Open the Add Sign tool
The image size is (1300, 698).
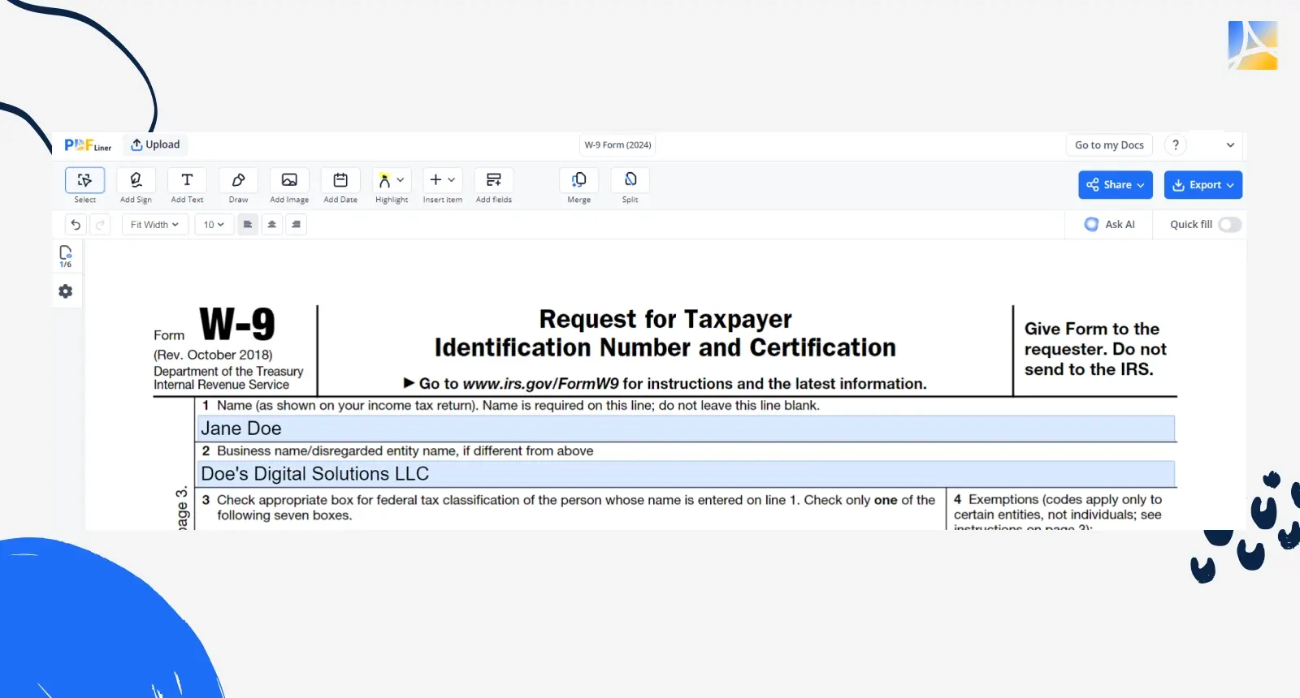tap(136, 180)
